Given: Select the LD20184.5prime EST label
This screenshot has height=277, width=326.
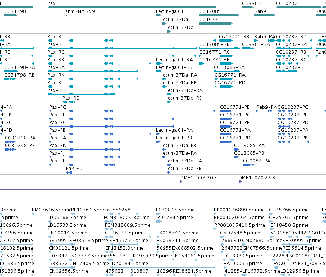Looking at the screenshot, I should [129, 264].
